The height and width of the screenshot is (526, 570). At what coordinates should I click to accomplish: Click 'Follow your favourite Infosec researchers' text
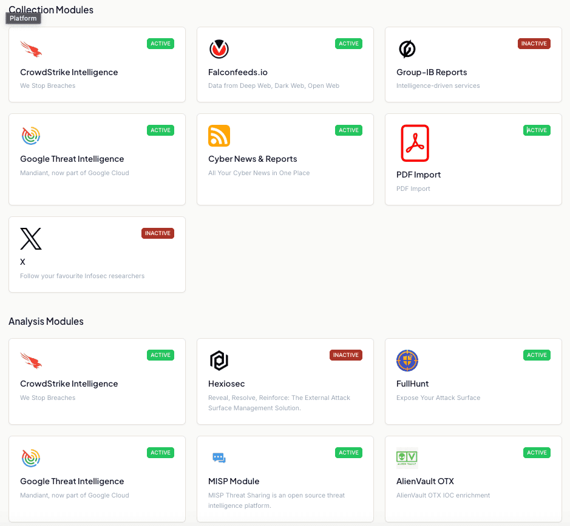click(x=82, y=276)
